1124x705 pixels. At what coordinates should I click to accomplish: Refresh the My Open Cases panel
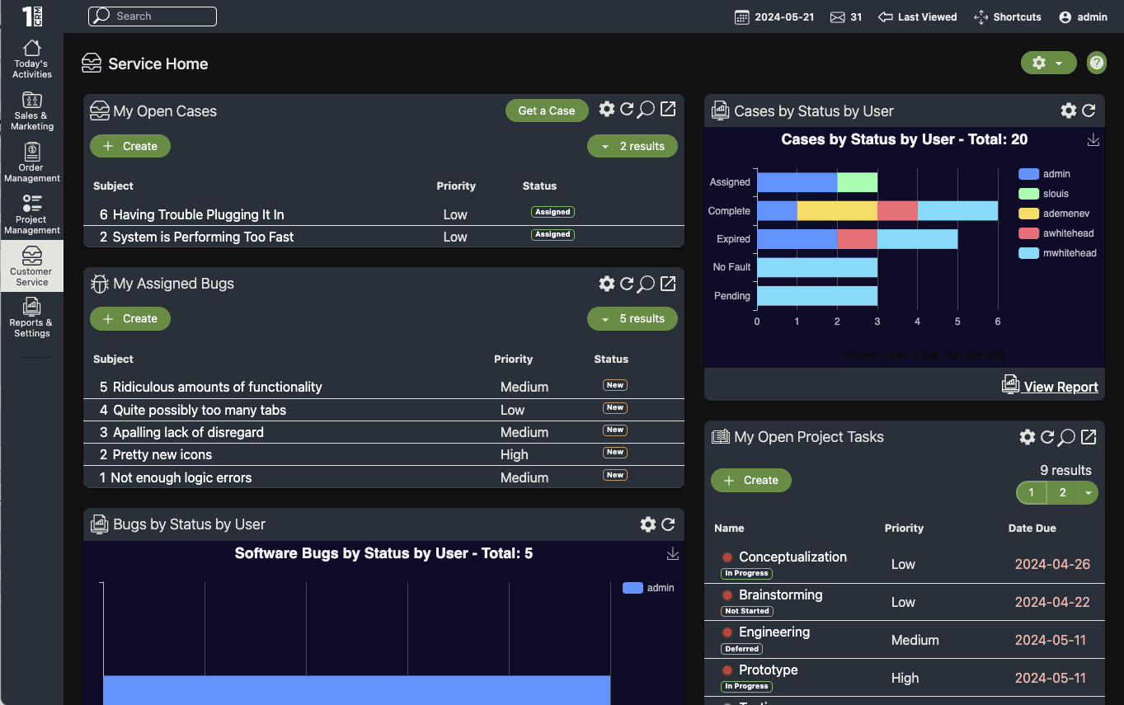[627, 109]
